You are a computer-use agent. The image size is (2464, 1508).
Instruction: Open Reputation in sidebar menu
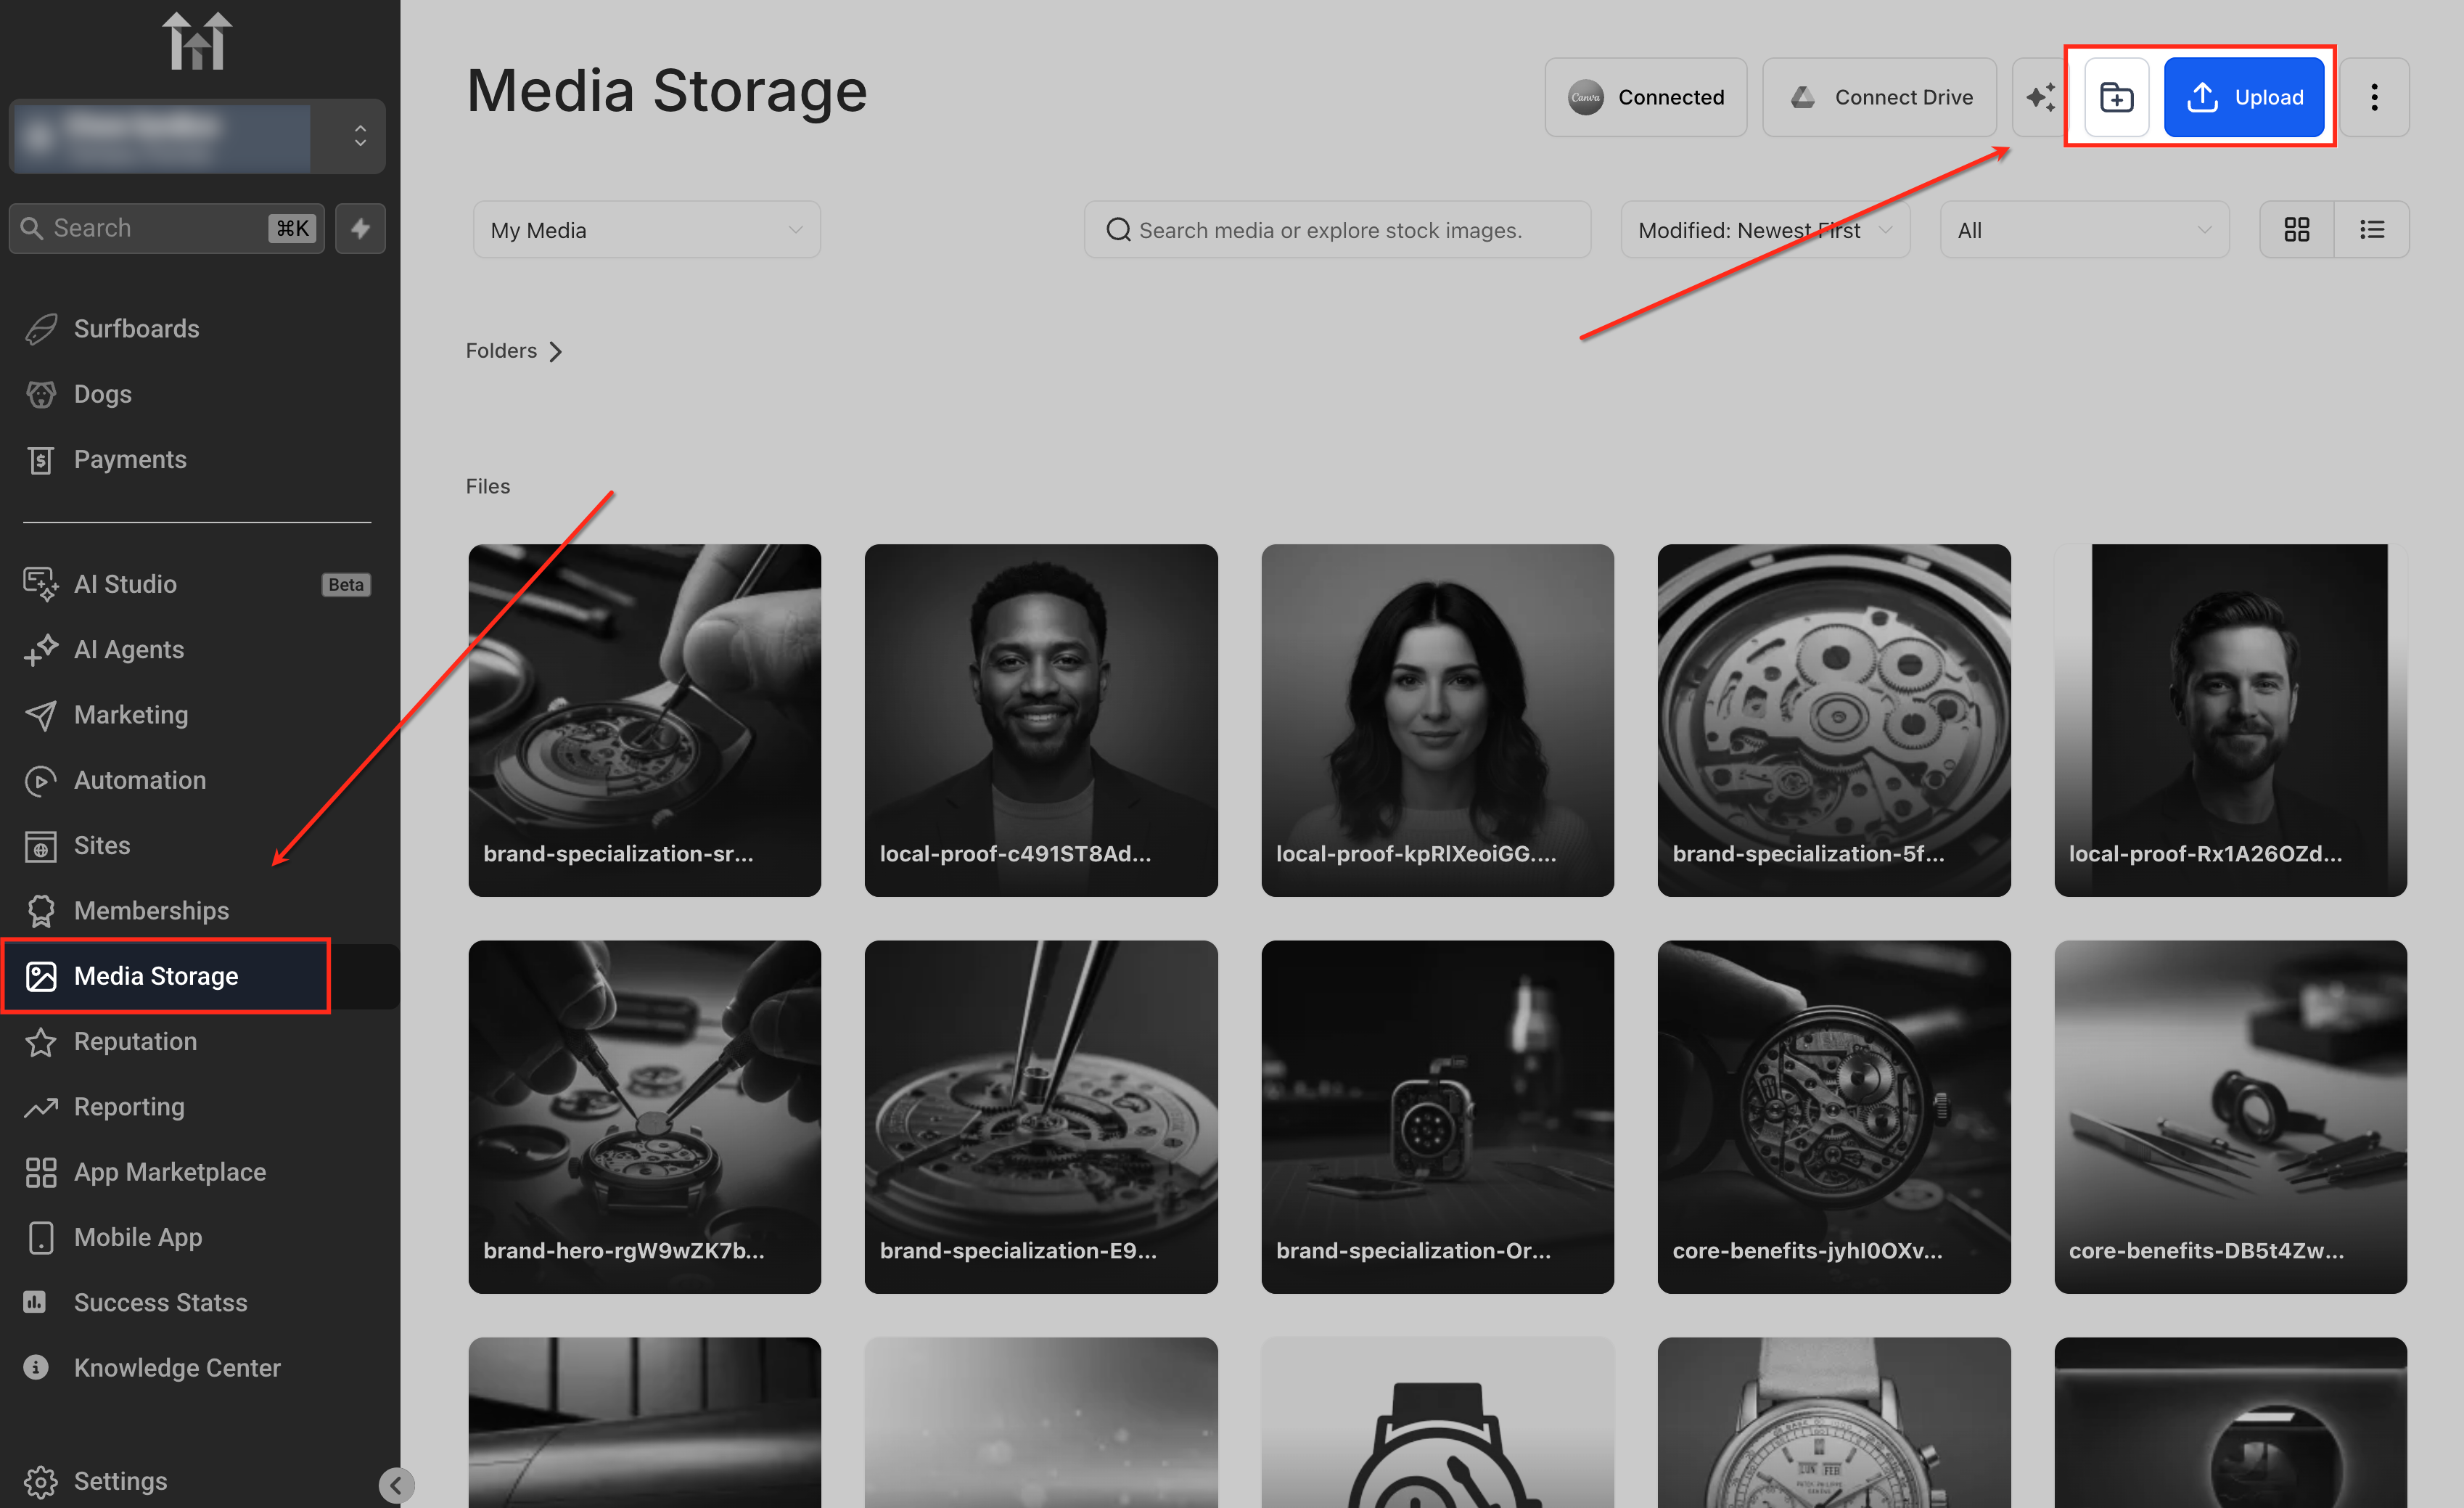click(x=135, y=1041)
